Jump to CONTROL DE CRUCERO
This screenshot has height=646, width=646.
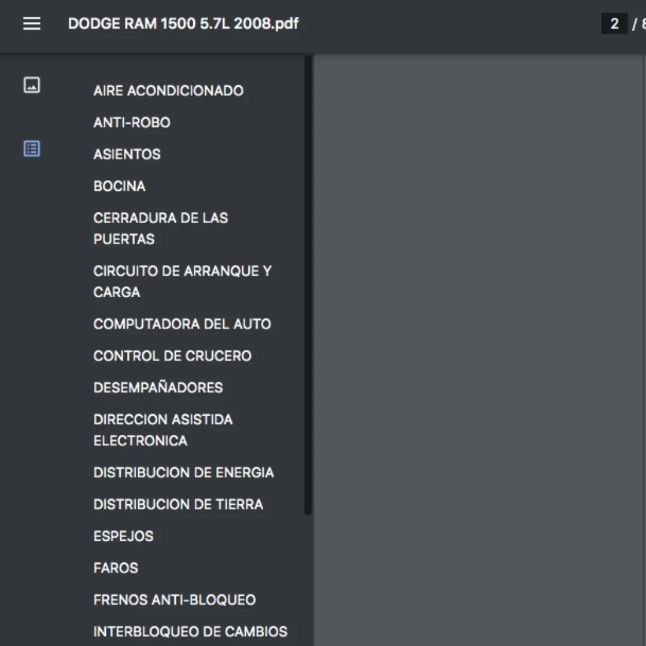tap(172, 356)
